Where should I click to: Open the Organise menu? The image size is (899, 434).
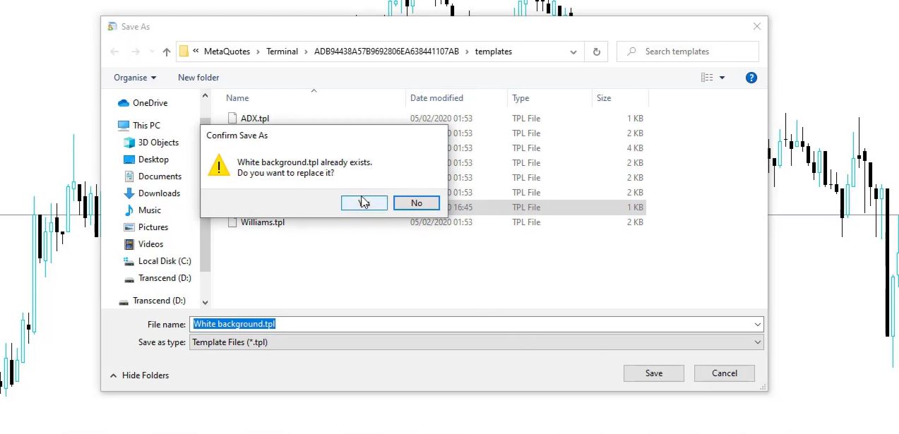[x=135, y=78]
